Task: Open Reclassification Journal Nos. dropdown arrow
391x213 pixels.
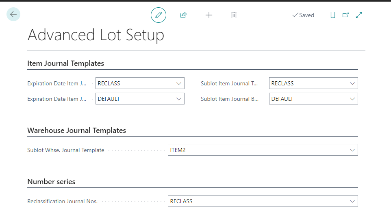Action: pos(352,201)
